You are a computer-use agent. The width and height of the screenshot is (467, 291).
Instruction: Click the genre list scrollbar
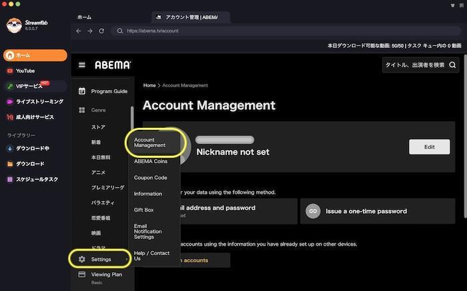[x=132, y=119]
